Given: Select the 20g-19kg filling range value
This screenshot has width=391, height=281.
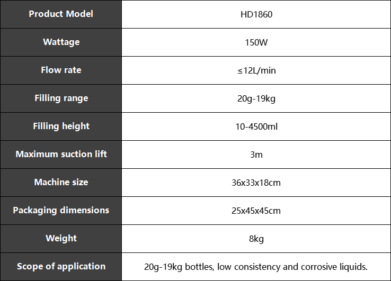Looking at the screenshot, I should tap(256, 98).
